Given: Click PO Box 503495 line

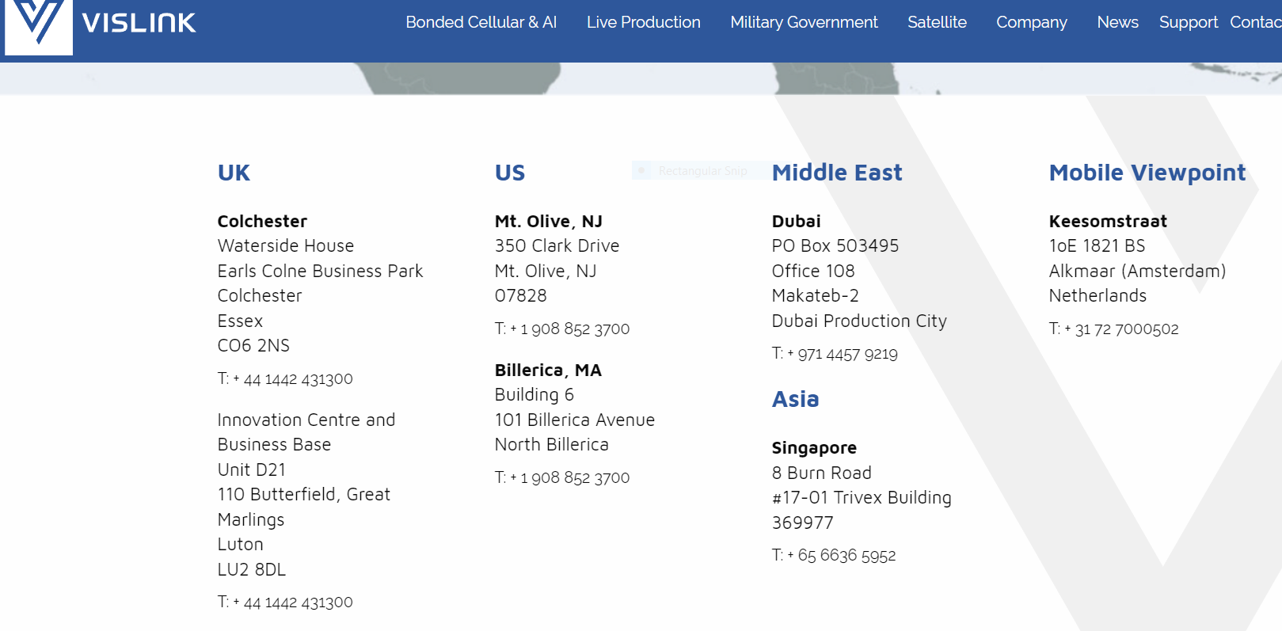Looking at the screenshot, I should coord(835,246).
